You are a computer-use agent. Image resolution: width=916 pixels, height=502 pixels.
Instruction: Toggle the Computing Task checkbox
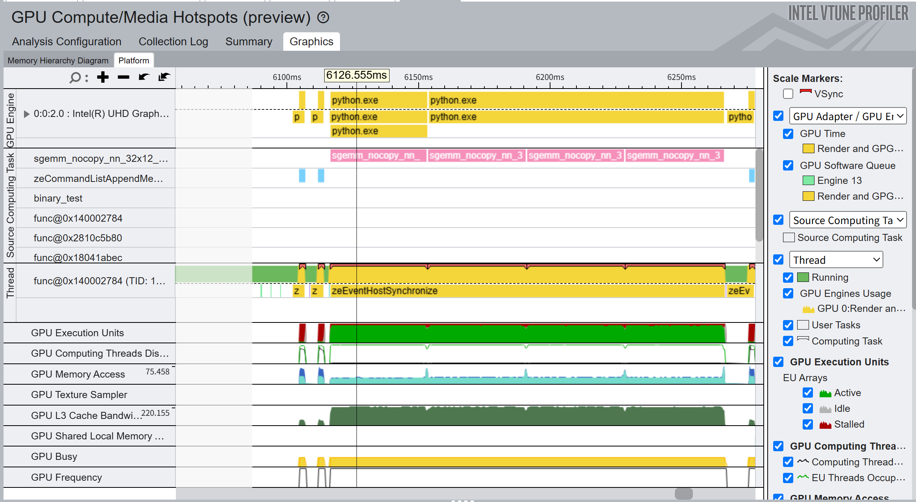pyautogui.click(x=788, y=341)
